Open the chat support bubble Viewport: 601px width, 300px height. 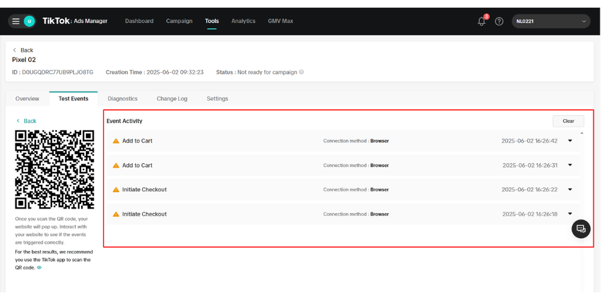click(581, 229)
